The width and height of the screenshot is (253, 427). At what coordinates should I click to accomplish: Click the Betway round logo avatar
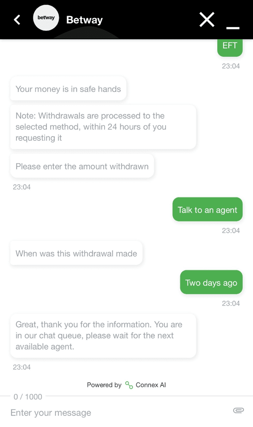point(46,18)
